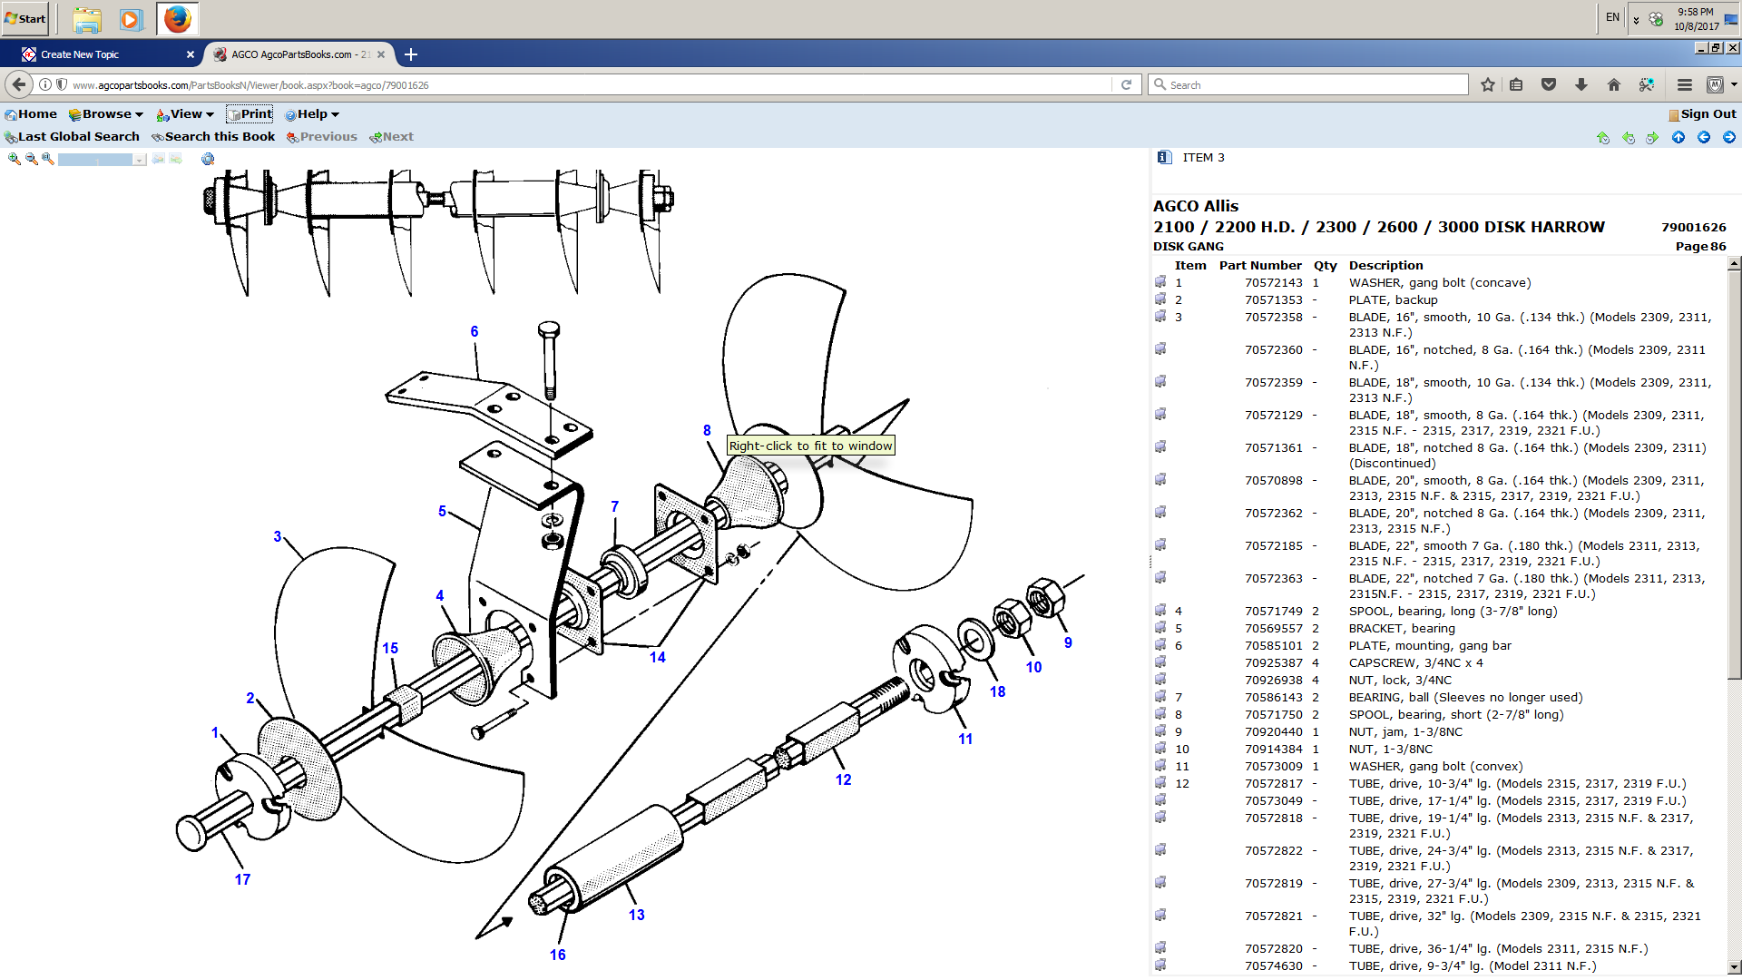Screen dimensions: 1742x980
Task: Click the blue up arrow navigation icon
Action: point(1678,137)
